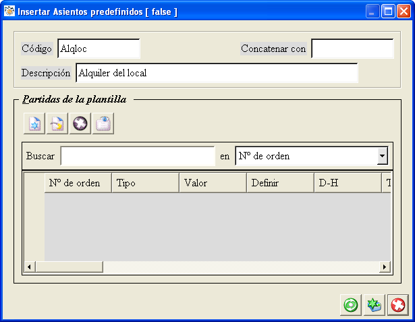Screen dimensions: 415x322
Task: Click the 'Concatenar con' label
Action: click(273, 49)
